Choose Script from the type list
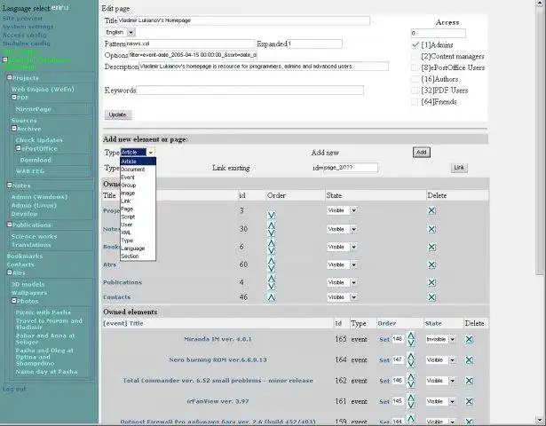Screen dimensions: 546x426 pyautogui.click(x=138, y=217)
